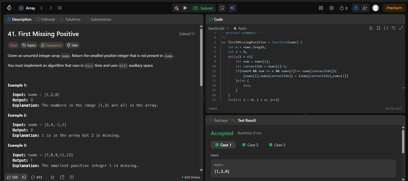Open the 413 comments
Screen dimensions: 408x181
36,177
